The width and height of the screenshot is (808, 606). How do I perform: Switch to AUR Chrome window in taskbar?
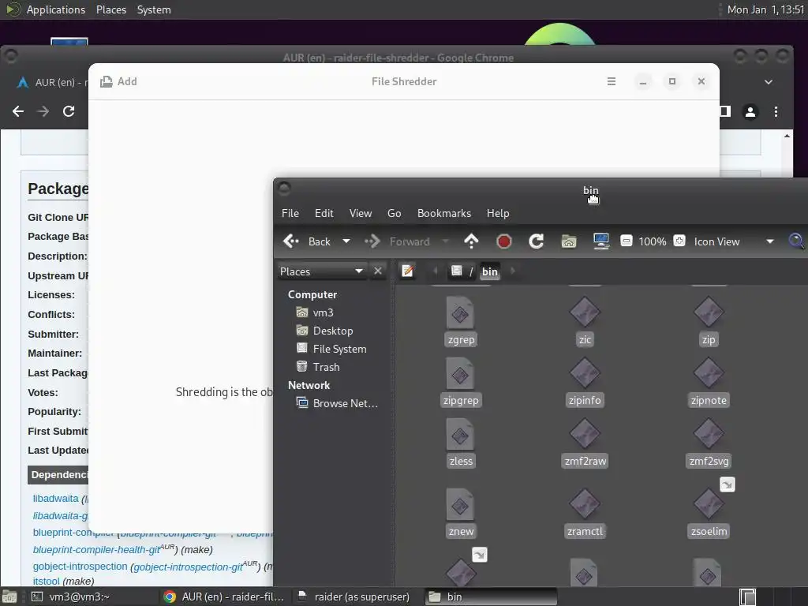tap(224, 597)
